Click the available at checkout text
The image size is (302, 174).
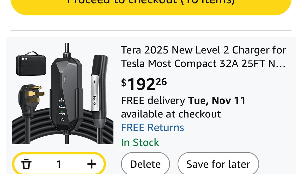pyautogui.click(x=171, y=114)
